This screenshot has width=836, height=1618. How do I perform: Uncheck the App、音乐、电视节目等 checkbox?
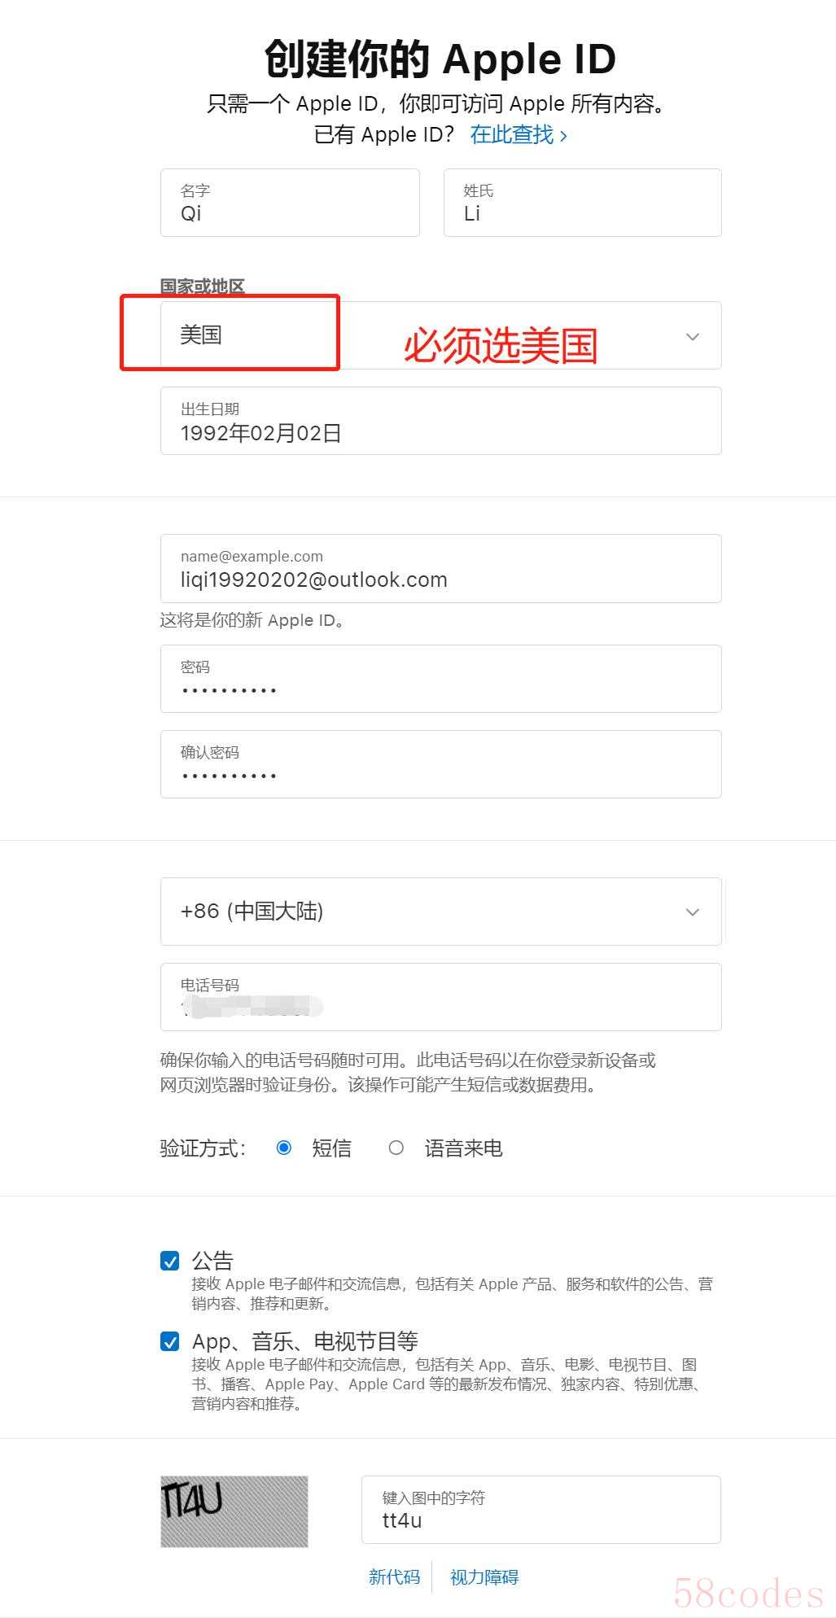coord(170,1341)
